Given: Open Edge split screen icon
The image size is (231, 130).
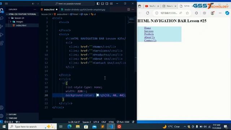Looking at the screenshot, I should 204,13.
